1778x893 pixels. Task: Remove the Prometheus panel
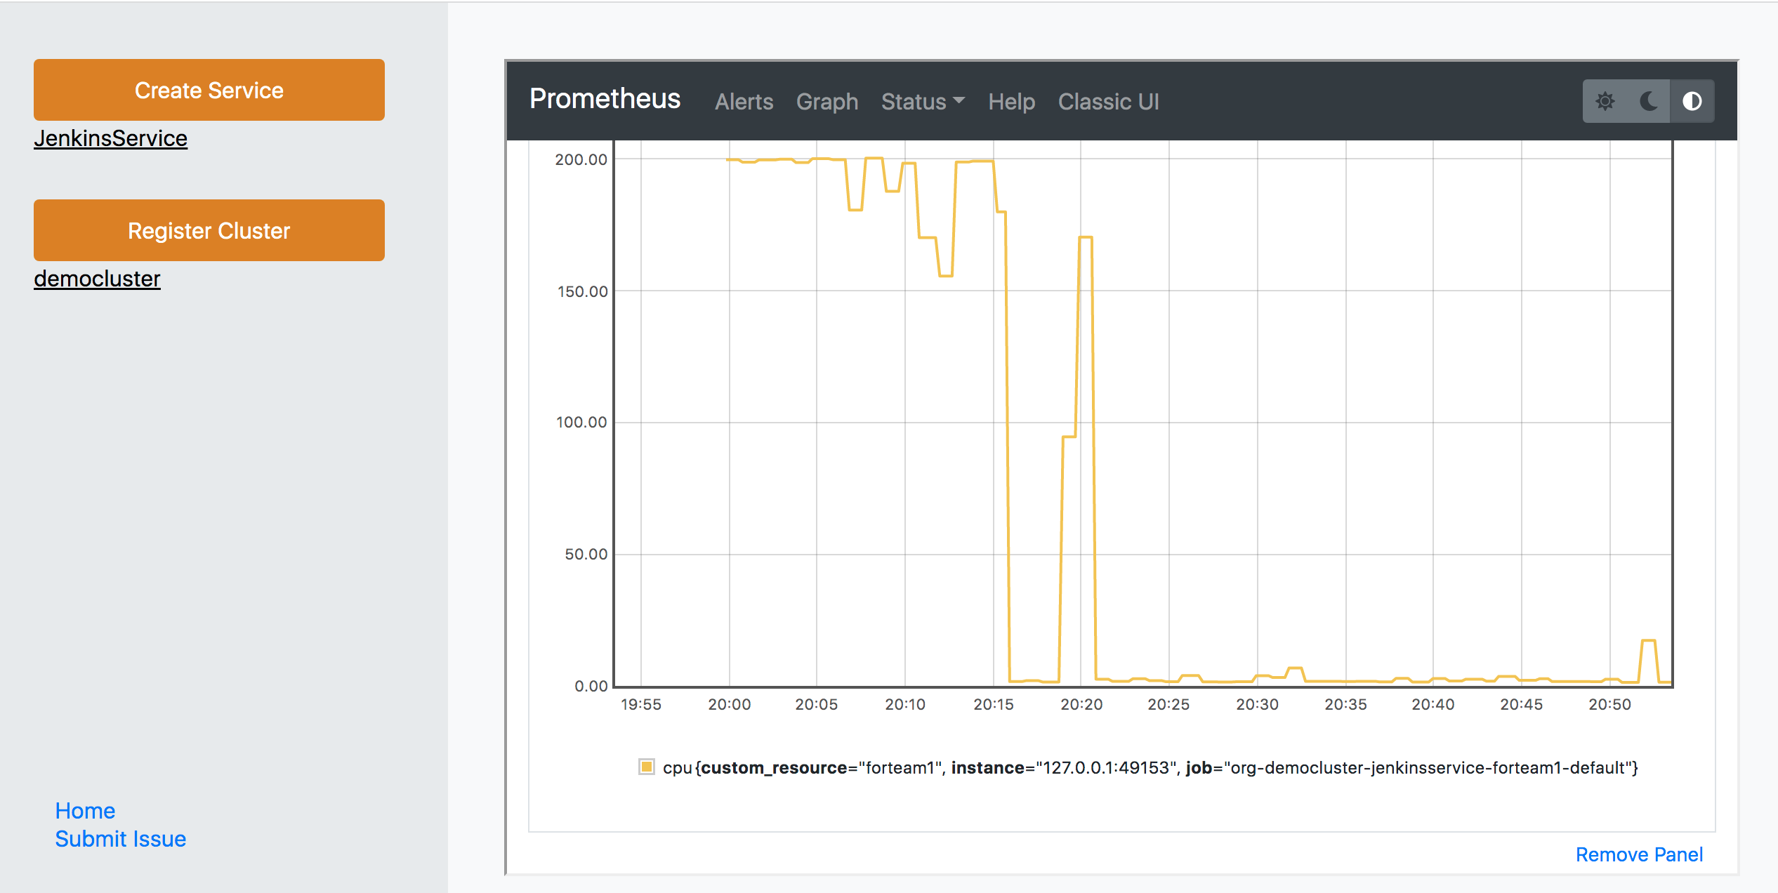[x=1639, y=854]
